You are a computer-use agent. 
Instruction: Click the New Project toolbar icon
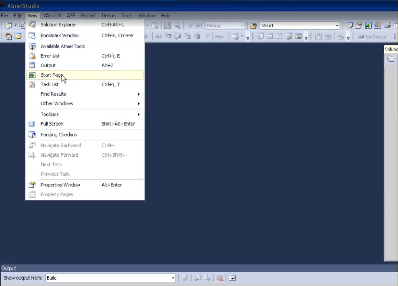[x=8, y=26]
